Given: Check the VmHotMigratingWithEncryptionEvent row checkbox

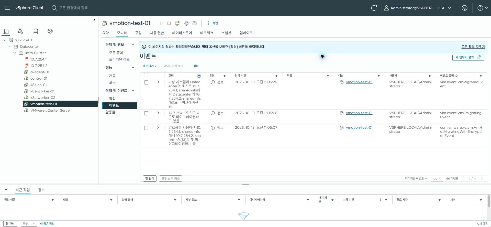Looking at the screenshot, I should [146, 128].
